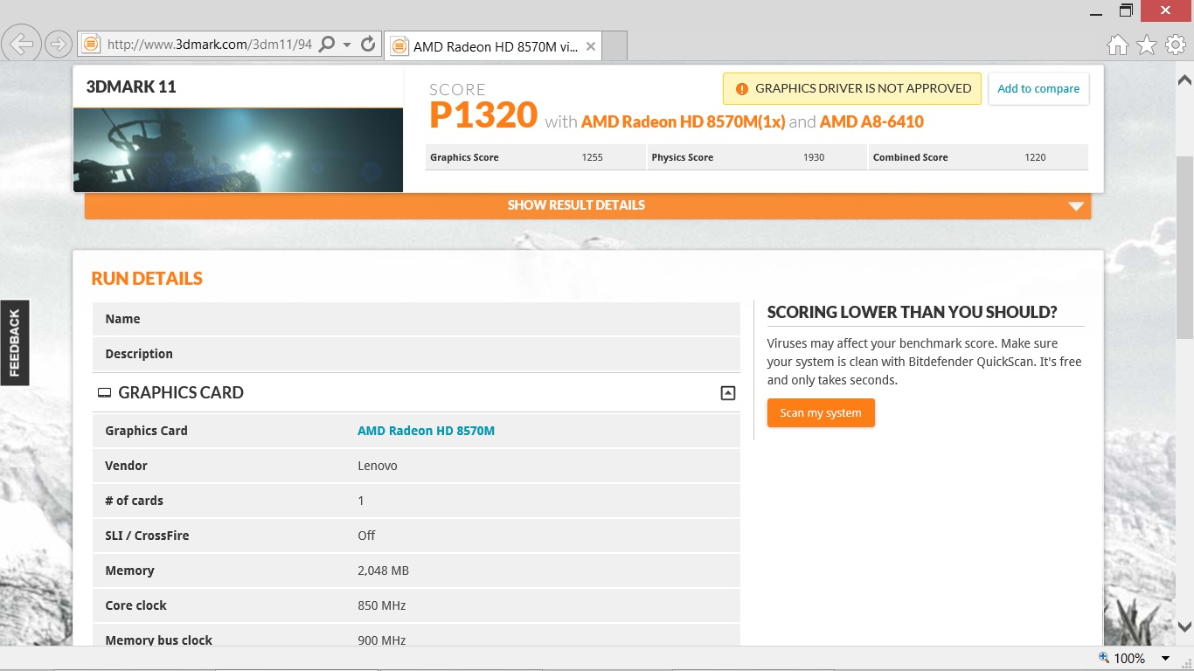Close the AMD Radeon HD 8570M tab
Viewport: 1194px width, 671px height.
tap(591, 46)
